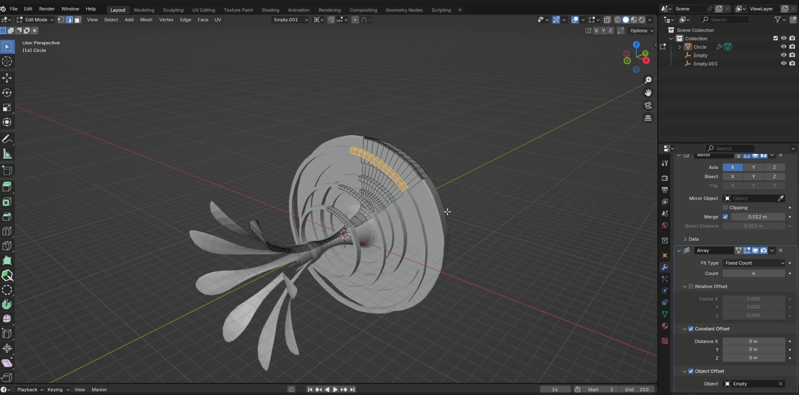Activate the Scale tool
This screenshot has height=395, width=799.
[7, 108]
